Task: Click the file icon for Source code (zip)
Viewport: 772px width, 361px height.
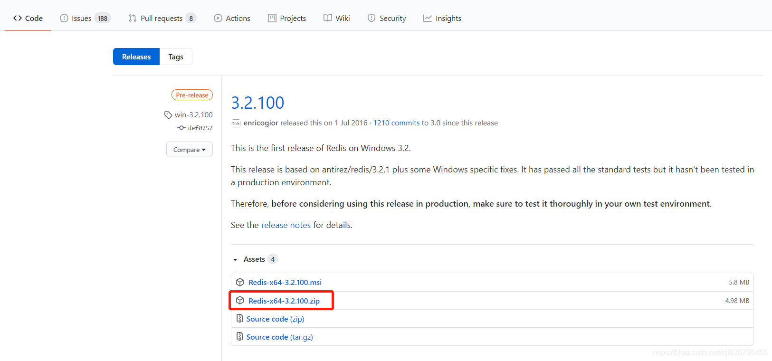Action: click(240, 318)
